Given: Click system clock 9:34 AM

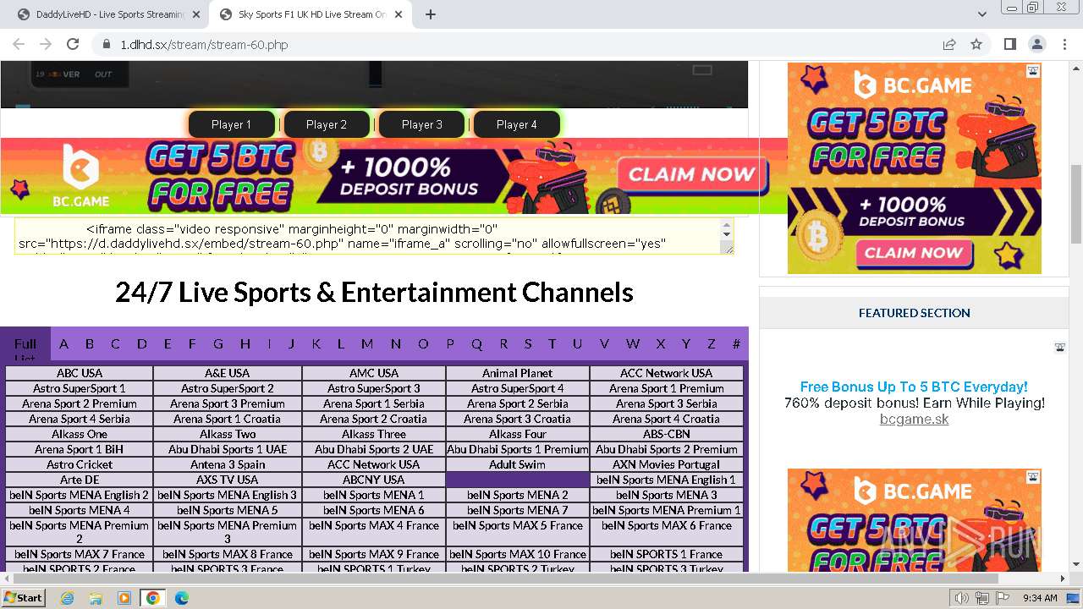Looking at the screenshot, I should click(x=1040, y=598).
